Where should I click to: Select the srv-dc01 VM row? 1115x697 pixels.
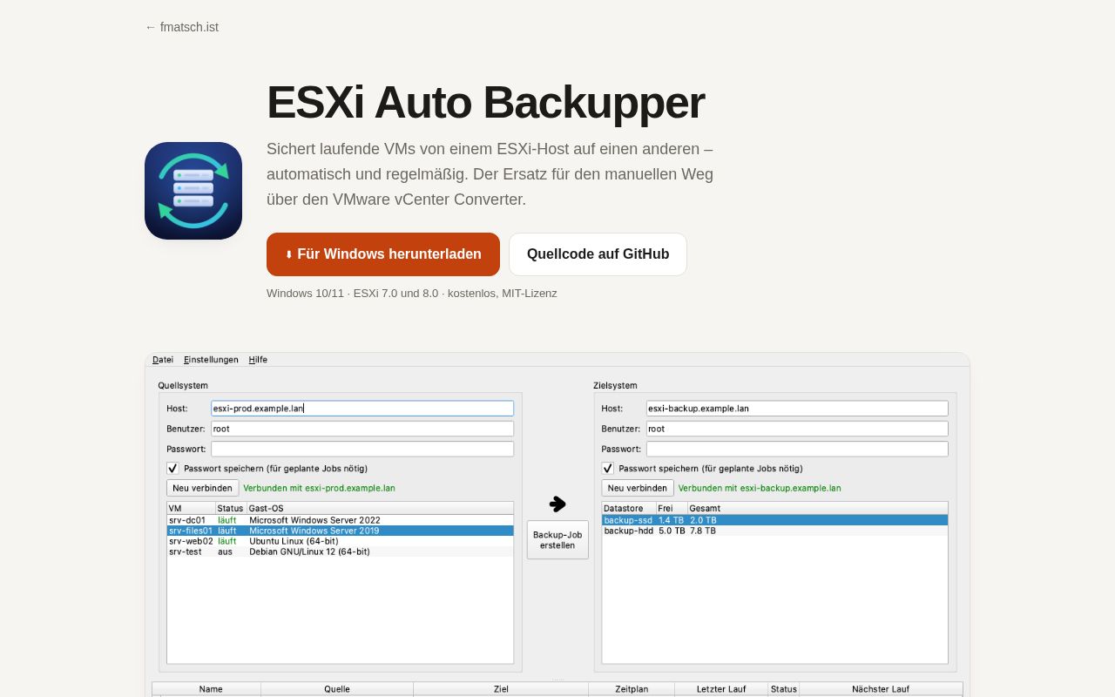[340, 520]
